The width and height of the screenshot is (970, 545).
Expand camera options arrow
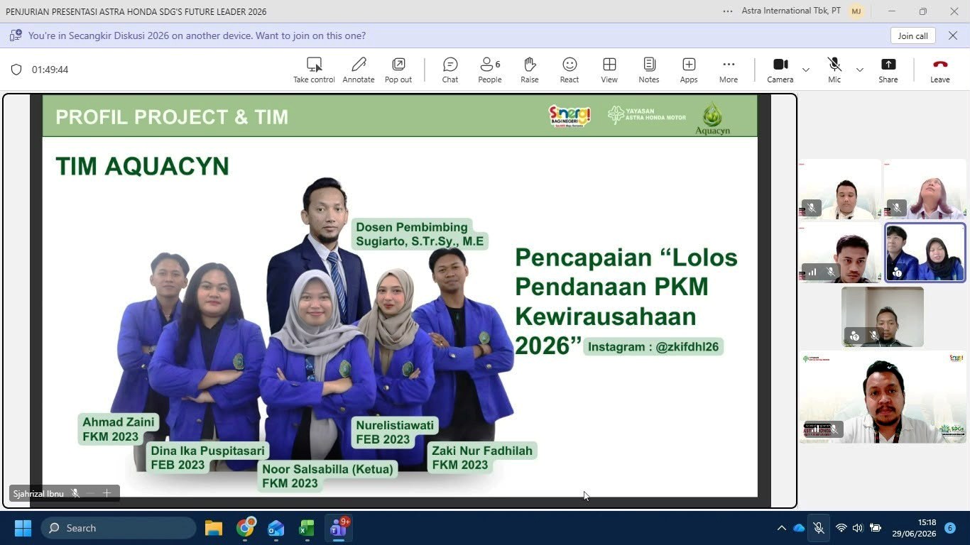point(805,70)
